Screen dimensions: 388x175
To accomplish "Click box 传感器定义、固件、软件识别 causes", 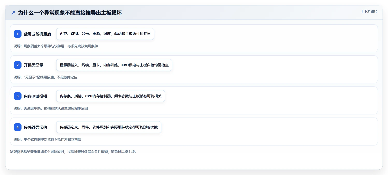I will point(109,127).
